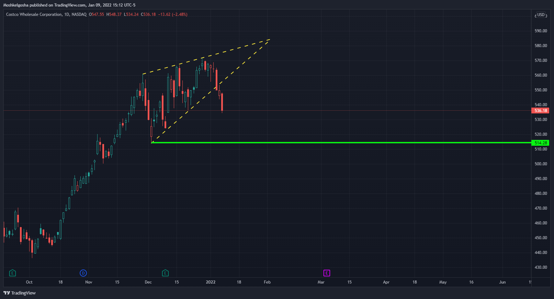Click the 590.00 price axis label

[x=541, y=31]
